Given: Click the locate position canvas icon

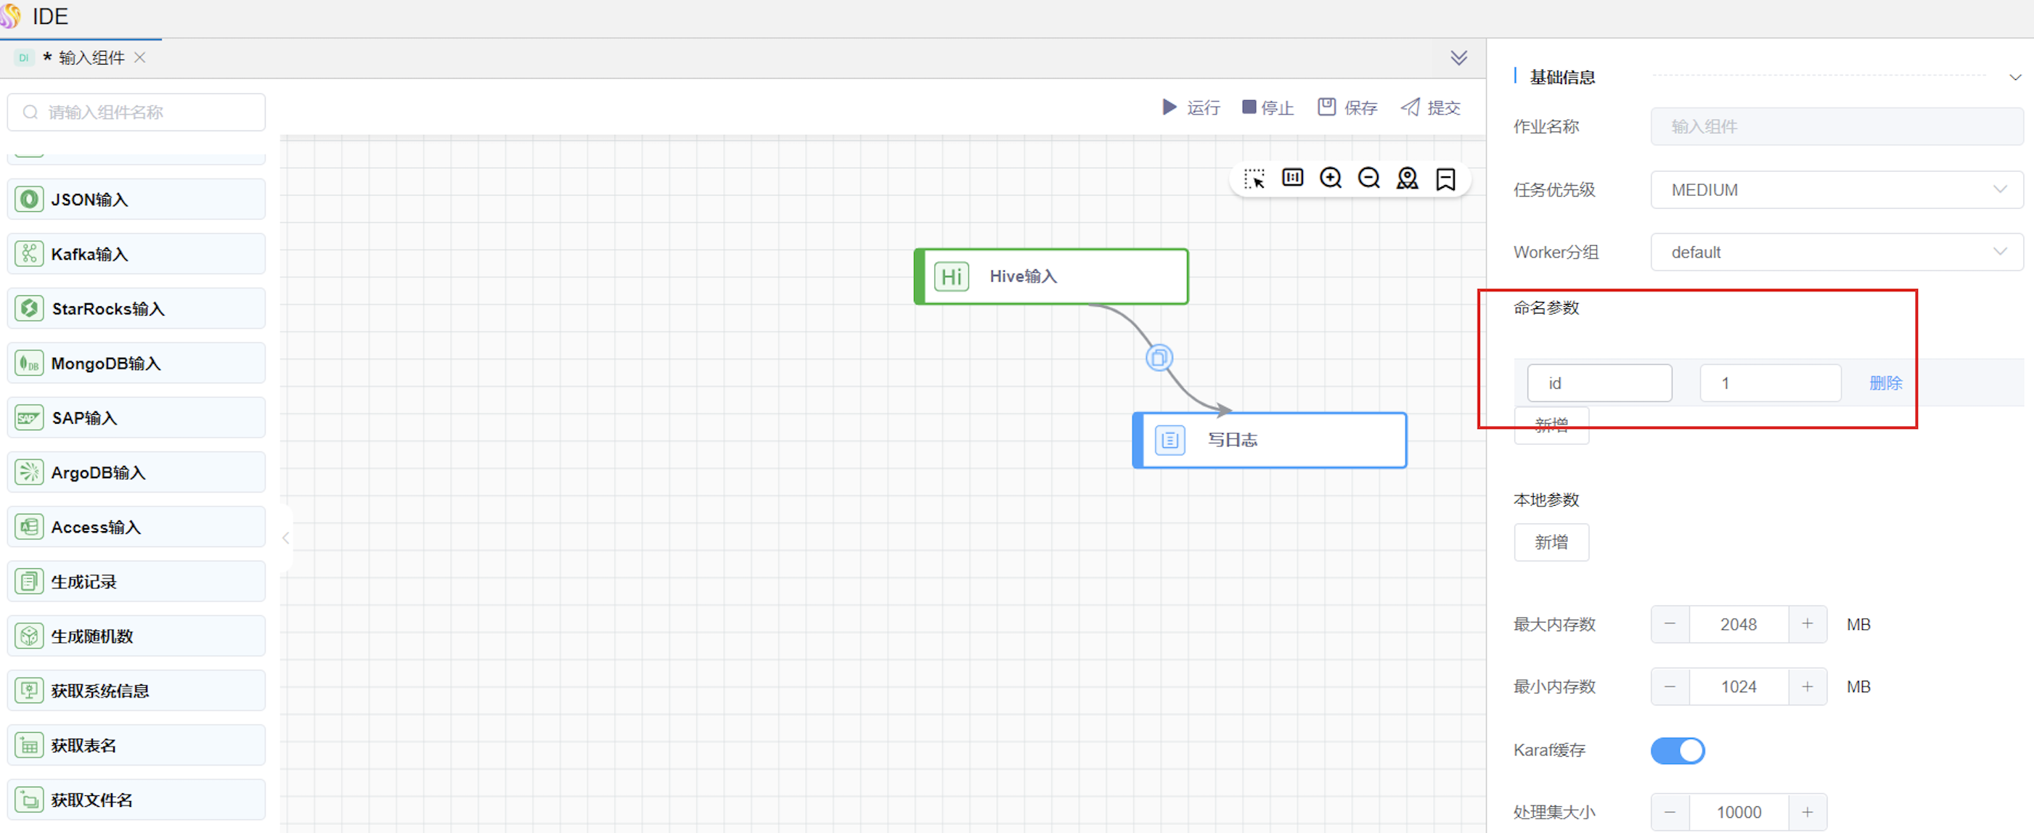Looking at the screenshot, I should 1407,178.
